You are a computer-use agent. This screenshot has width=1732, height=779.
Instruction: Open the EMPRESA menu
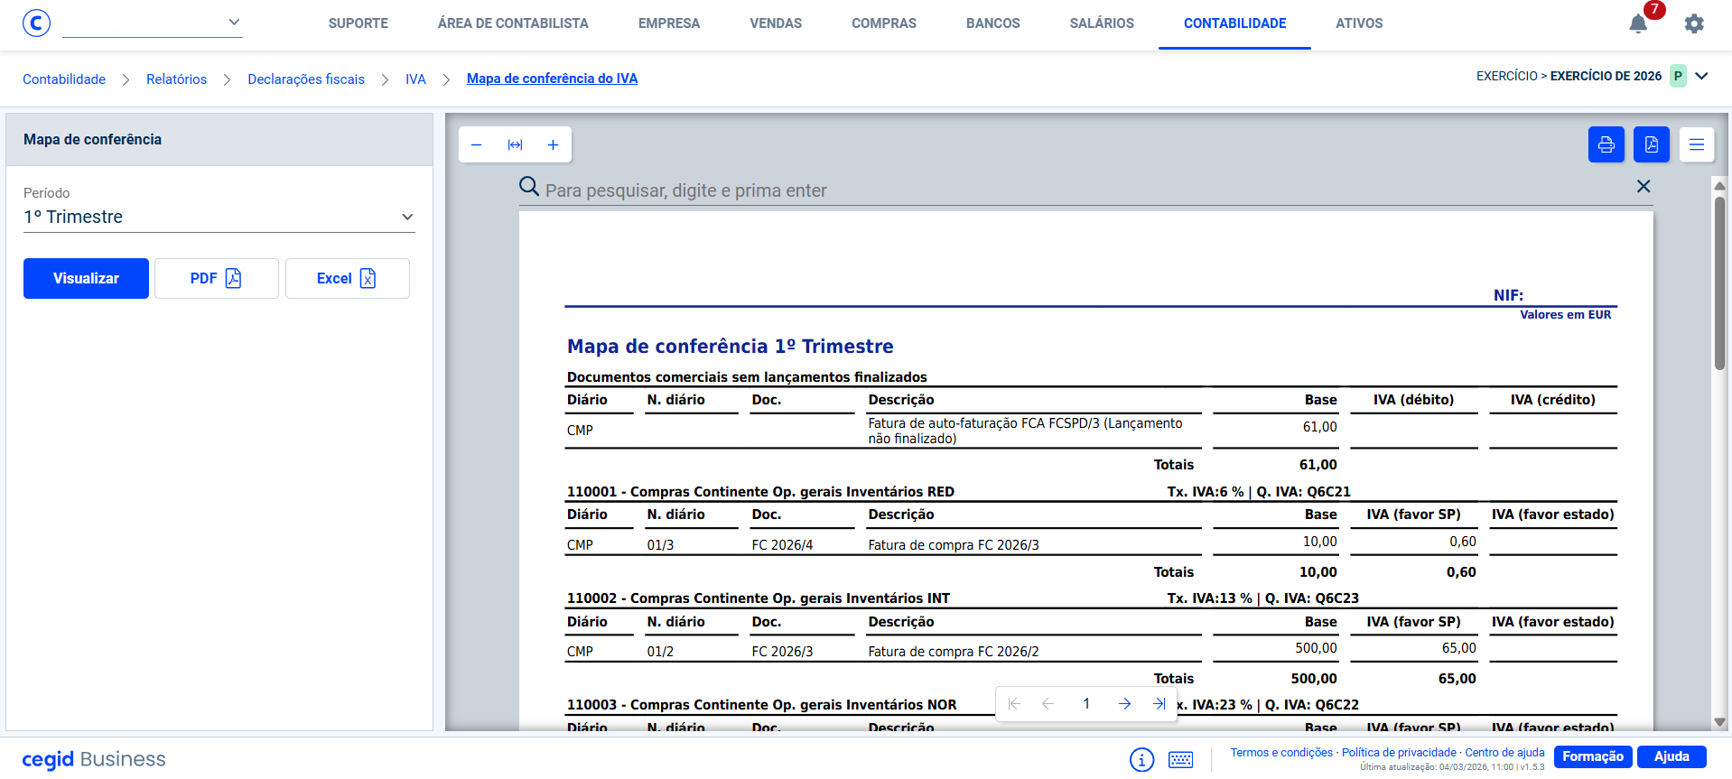[669, 23]
